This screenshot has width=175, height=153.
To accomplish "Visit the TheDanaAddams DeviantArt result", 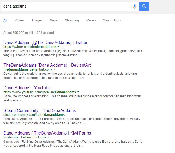I will [x=47, y=65].
